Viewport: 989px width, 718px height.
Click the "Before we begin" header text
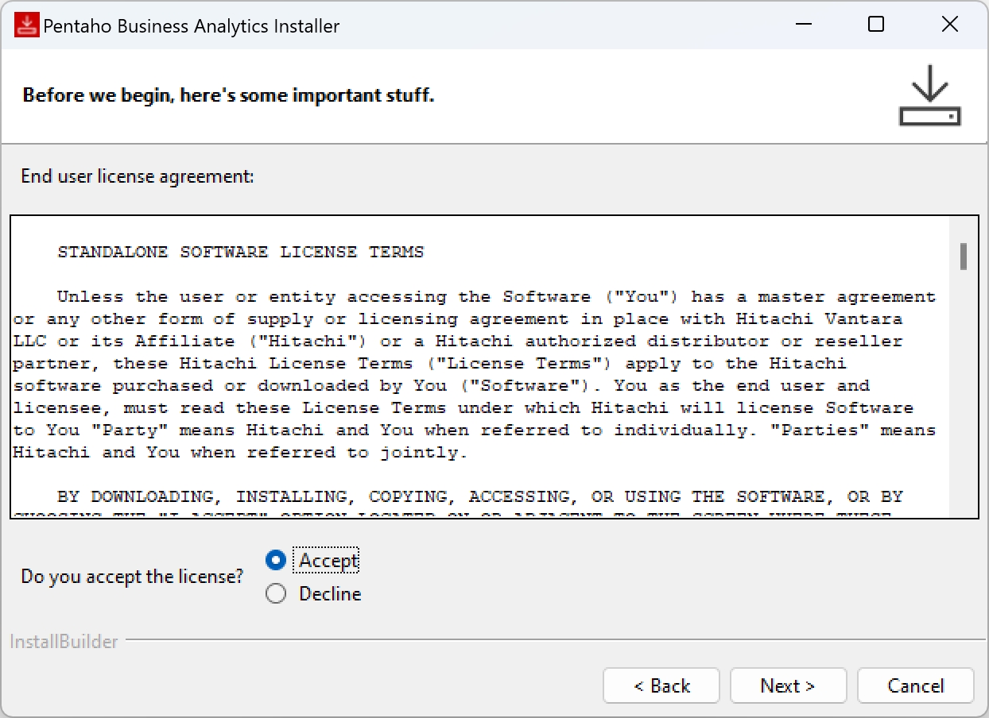coord(228,96)
